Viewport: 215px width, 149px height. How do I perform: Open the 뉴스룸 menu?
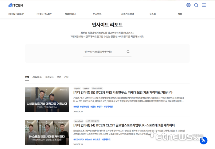click(x=153, y=14)
